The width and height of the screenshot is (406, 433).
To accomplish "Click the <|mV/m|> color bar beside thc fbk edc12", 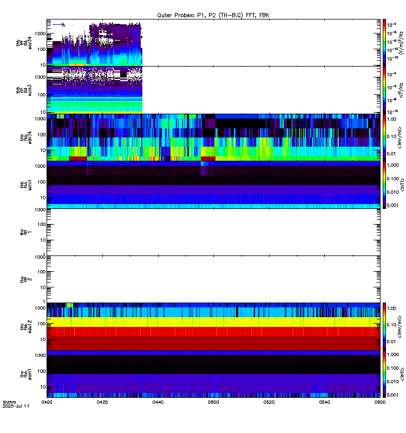I will point(384,326).
